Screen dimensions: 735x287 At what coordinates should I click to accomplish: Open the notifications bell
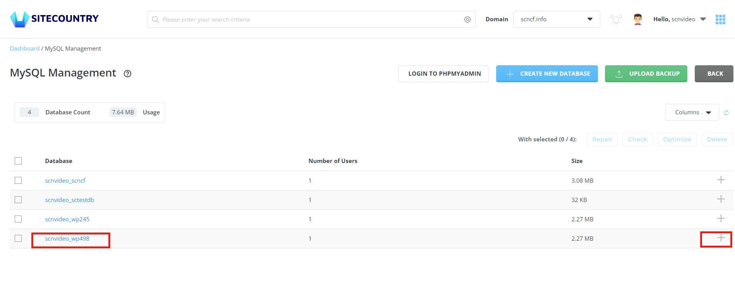tap(616, 19)
